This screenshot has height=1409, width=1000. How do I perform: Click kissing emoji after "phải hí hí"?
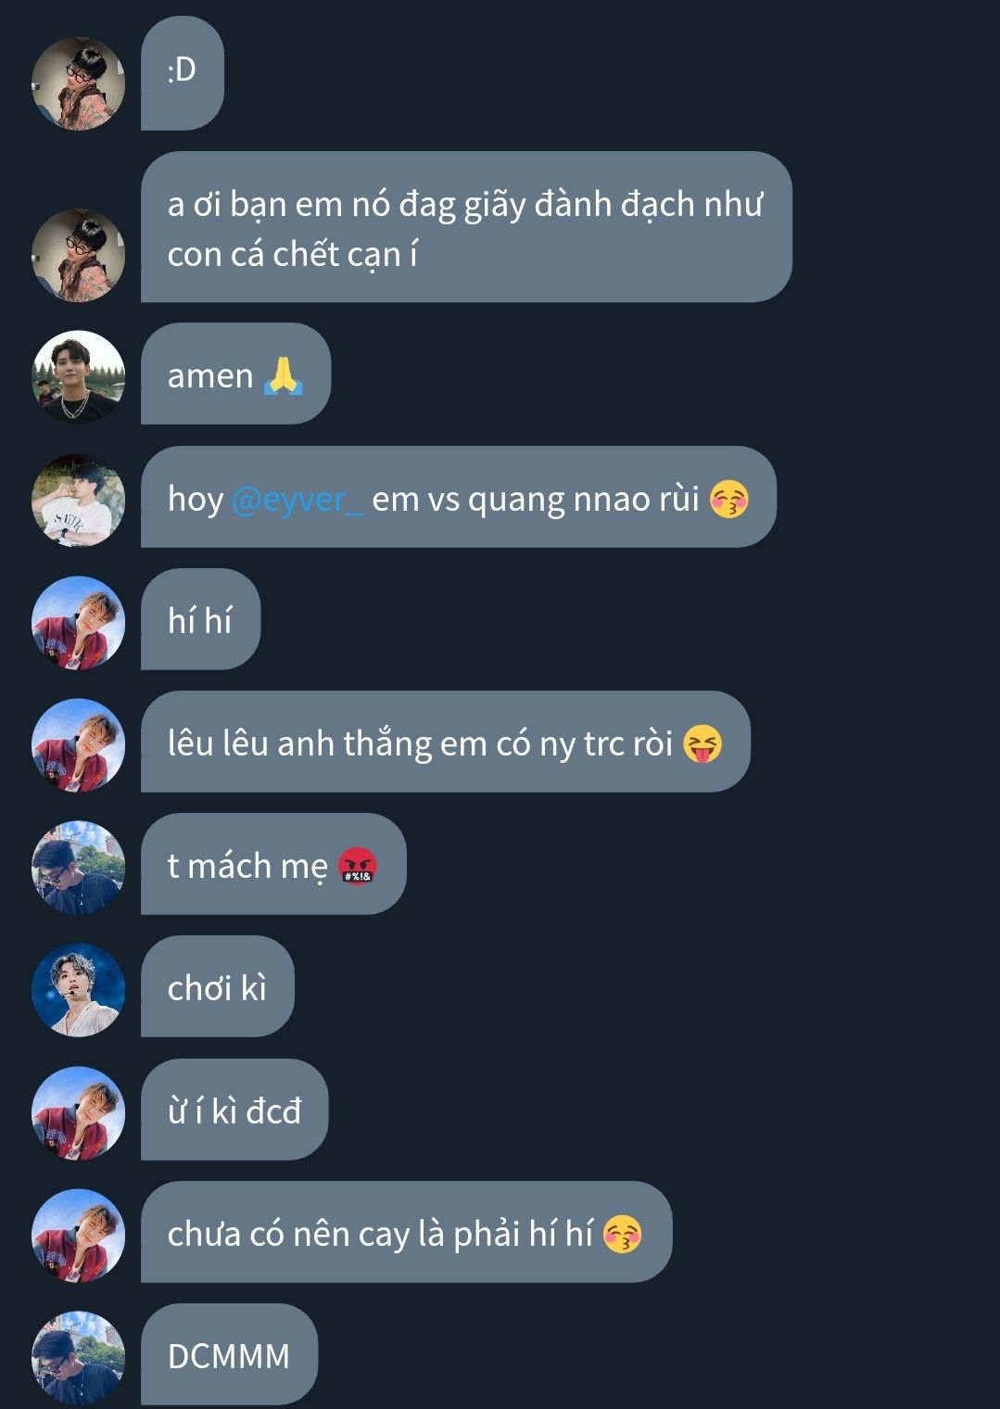[x=623, y=1234]
